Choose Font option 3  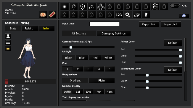89,69
